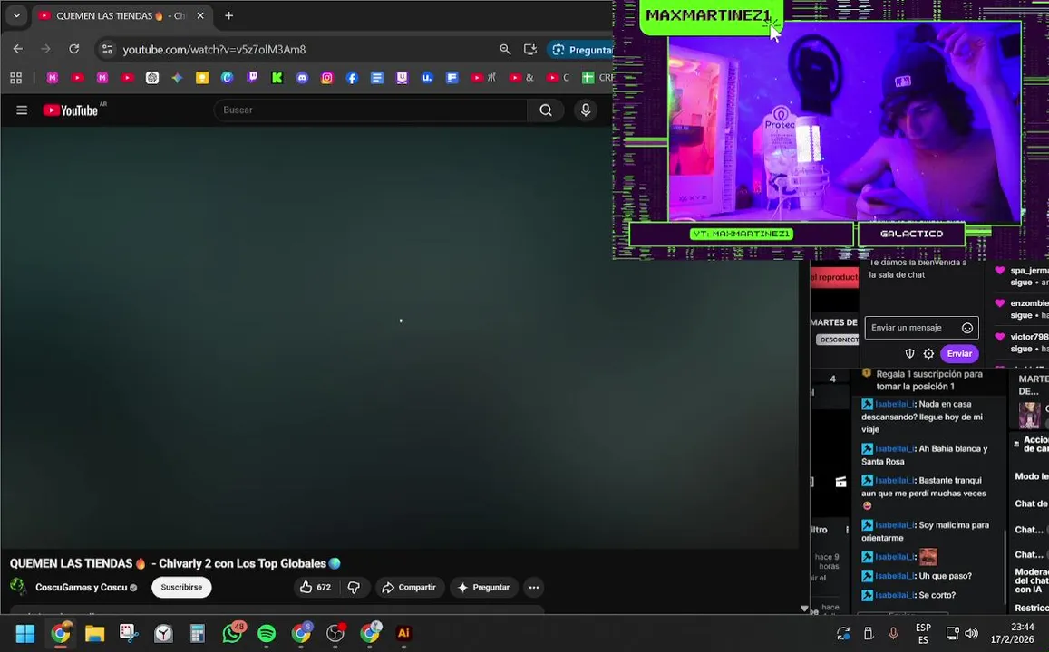
Task: Click the YouTube logo
Action: click(x=71, y=110)
